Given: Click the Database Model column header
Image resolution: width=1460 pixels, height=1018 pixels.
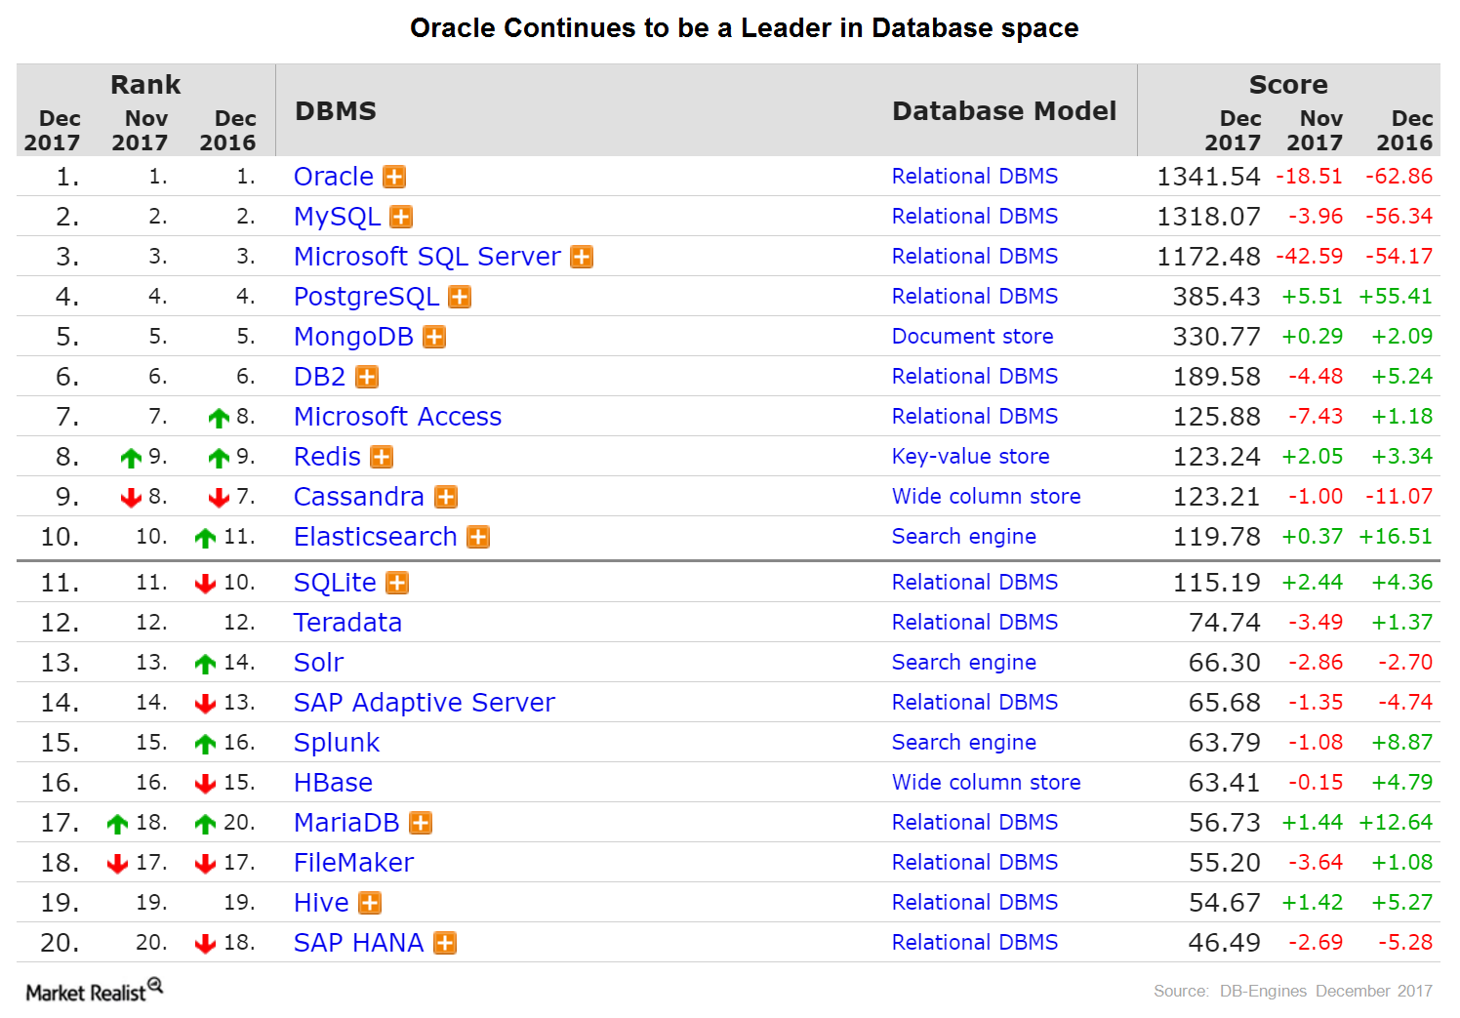Looking at the screenshot, I should pos(1004,111).
